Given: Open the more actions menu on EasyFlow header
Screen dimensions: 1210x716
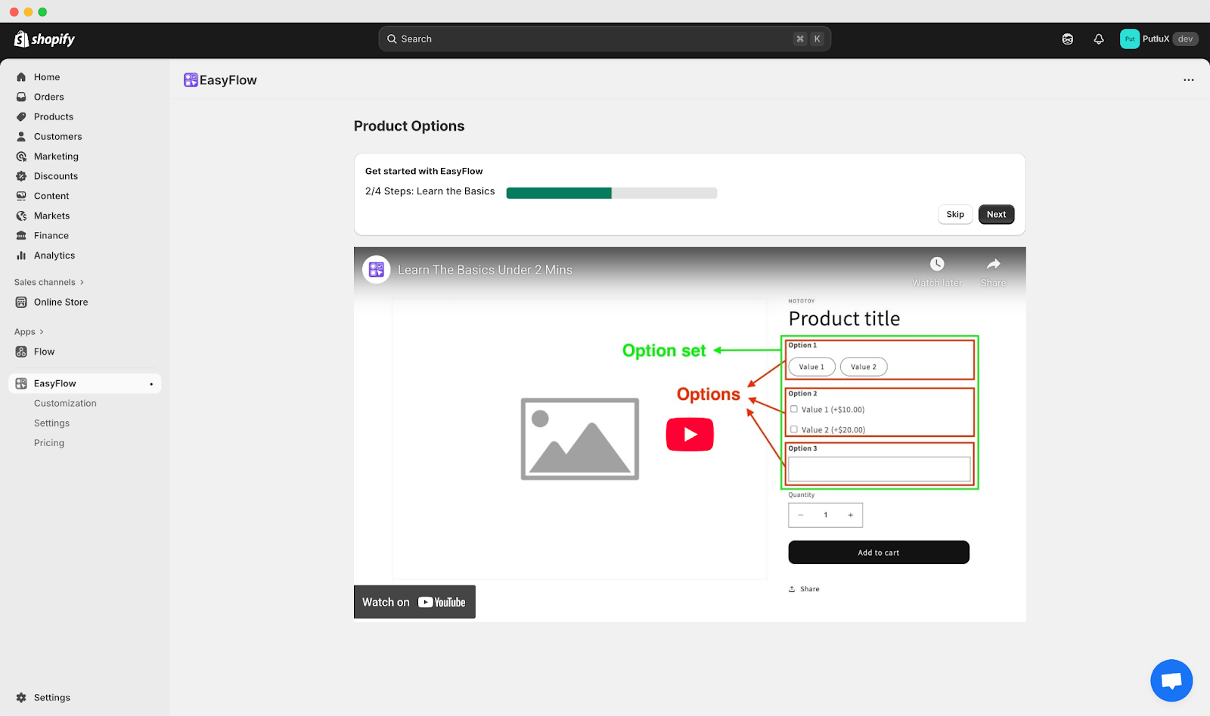Looking at the screenshot, I should click(1188, 79).
